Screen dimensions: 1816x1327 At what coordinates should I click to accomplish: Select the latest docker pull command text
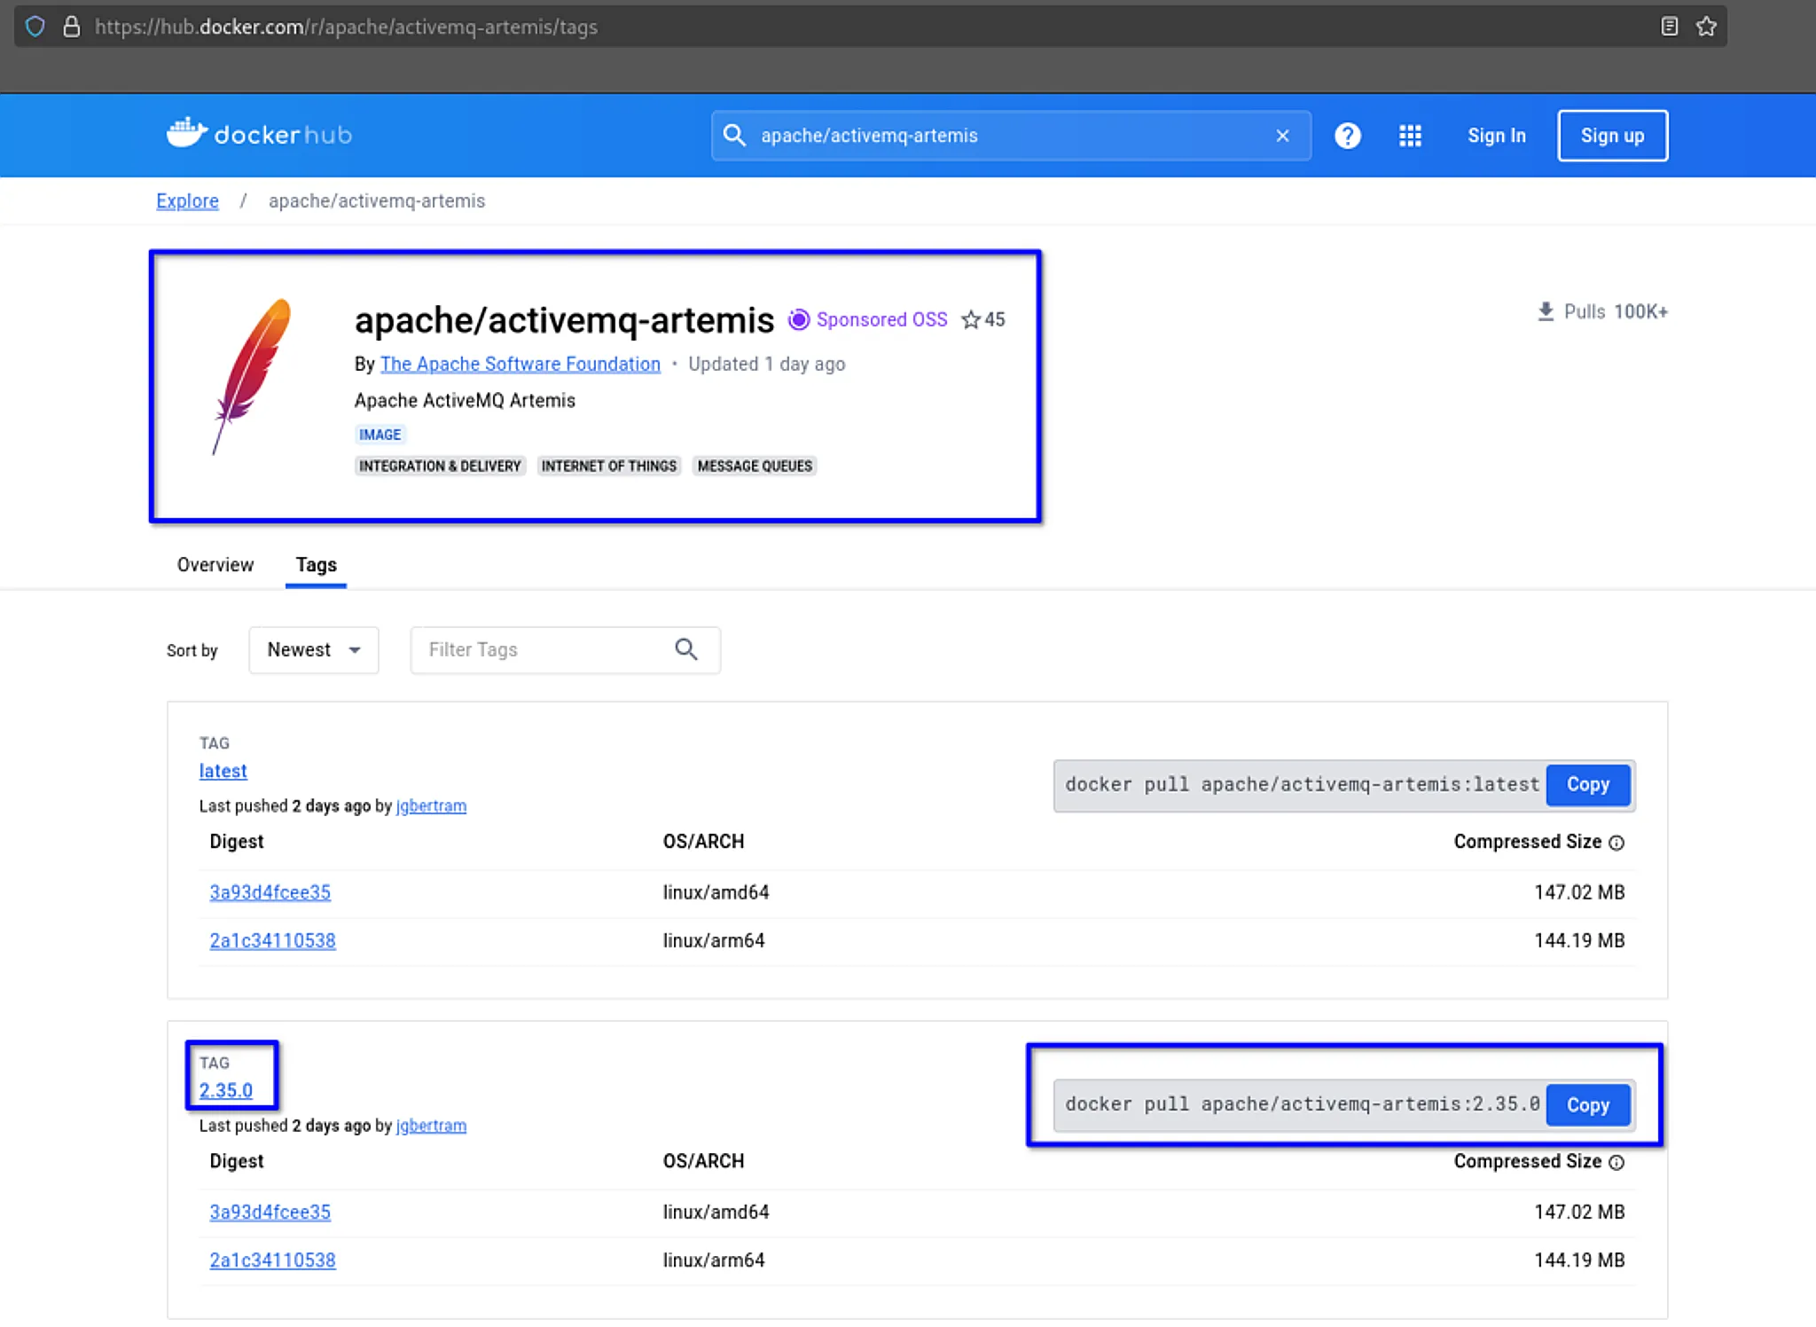(1302, 785)
